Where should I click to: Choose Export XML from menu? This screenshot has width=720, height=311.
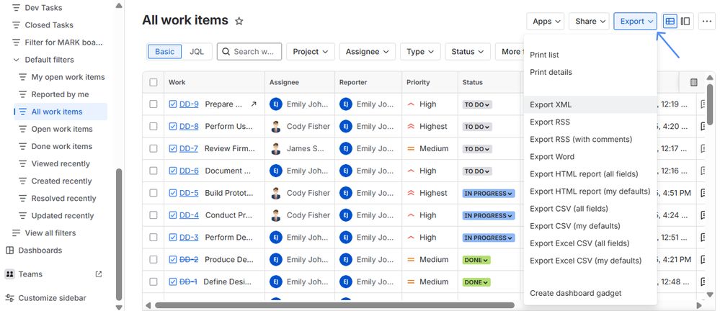(590, 104)
